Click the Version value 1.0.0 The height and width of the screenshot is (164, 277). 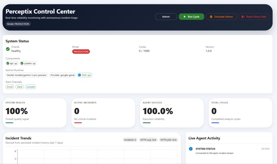coord(209,51)
